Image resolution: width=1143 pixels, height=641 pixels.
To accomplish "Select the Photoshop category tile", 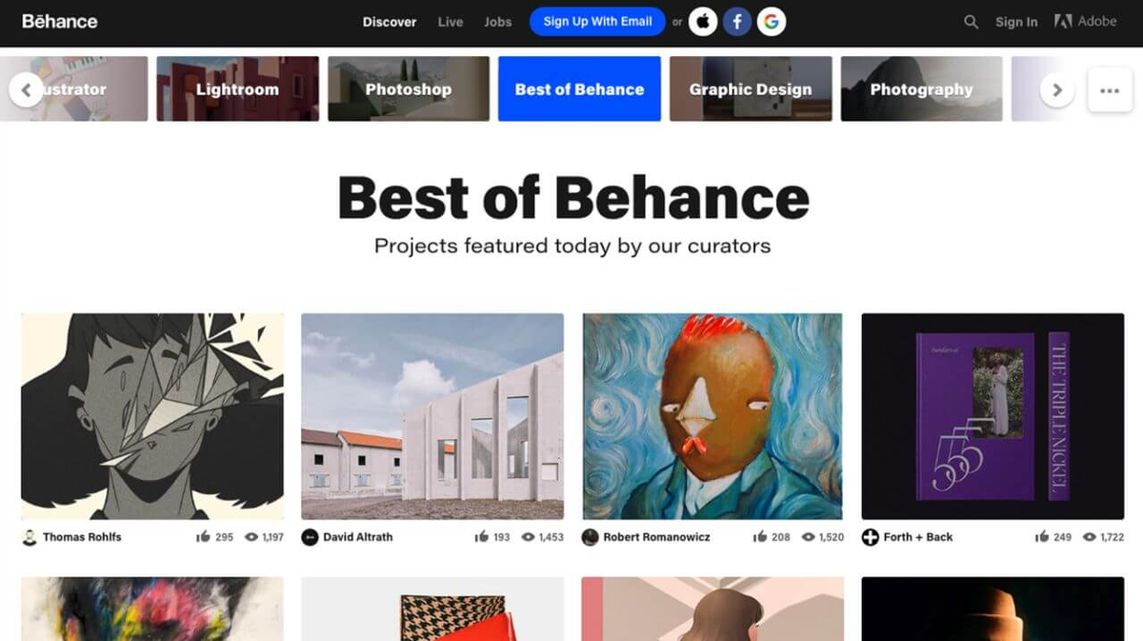I will pyautogui.click(x=409, y=89).
